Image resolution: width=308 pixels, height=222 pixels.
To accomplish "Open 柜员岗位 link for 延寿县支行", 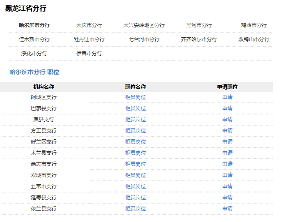I will [136, 198].
